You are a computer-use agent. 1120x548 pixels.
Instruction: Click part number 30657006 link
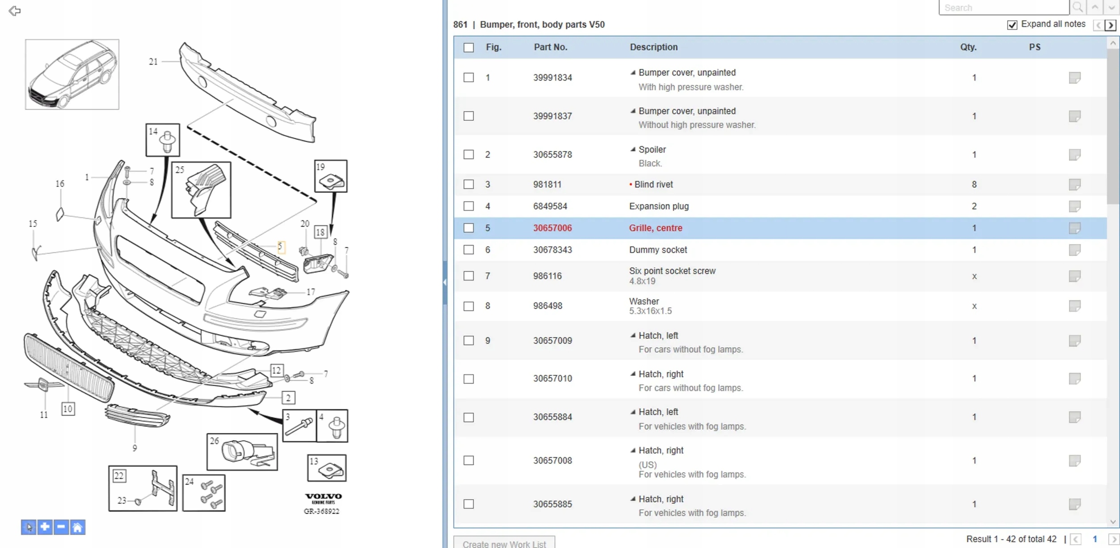pos(552,228)
